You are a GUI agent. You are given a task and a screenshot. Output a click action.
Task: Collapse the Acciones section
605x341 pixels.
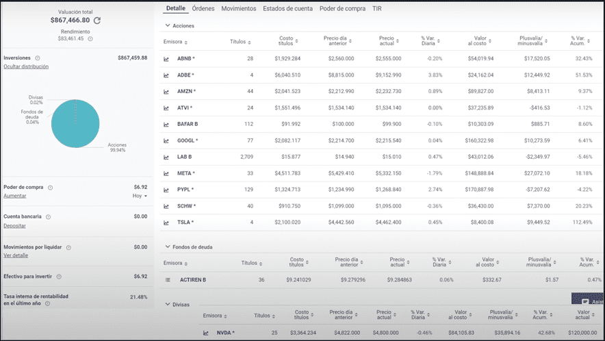click(167, 26)
